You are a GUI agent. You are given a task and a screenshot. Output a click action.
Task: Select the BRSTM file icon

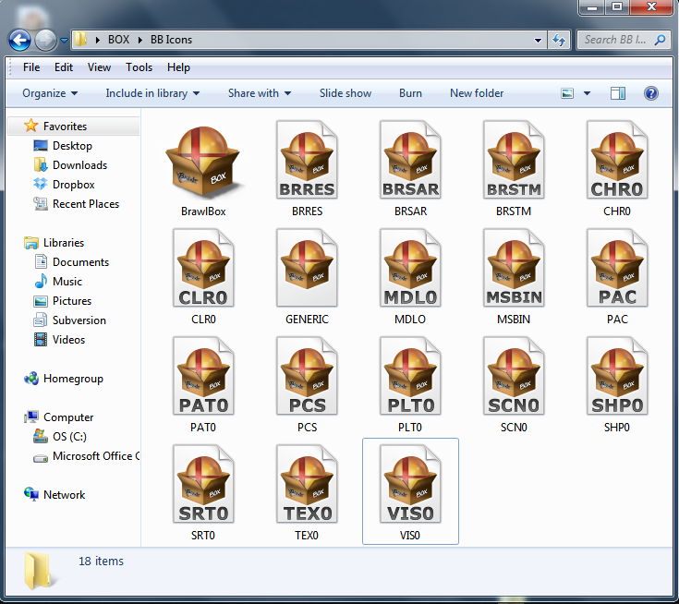[514, 160]
